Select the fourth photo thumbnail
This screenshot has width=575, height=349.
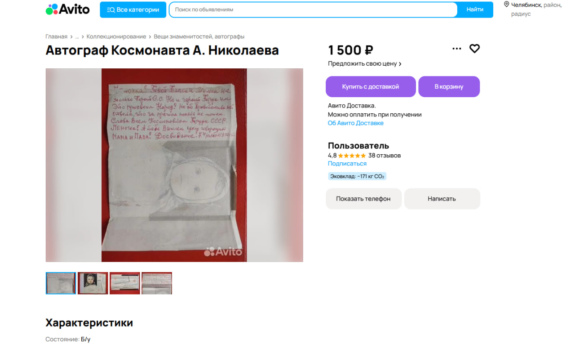click(x=157, y=283)
